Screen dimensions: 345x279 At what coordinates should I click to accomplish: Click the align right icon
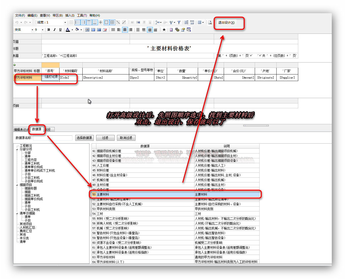(130, 30)
